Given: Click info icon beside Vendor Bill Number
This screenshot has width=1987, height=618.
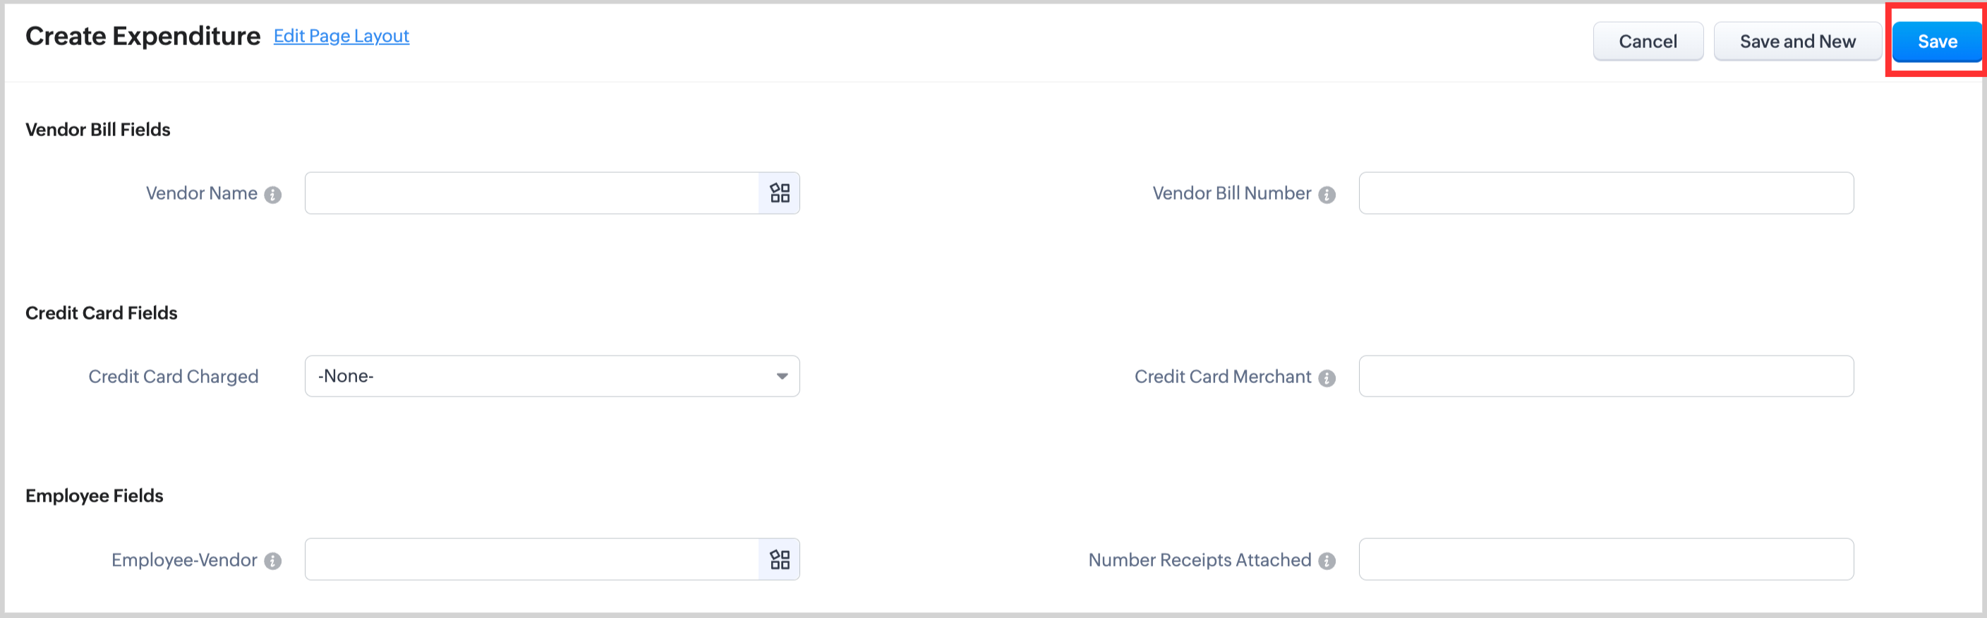Looking at the screenshot, I should coord(1327,195).
